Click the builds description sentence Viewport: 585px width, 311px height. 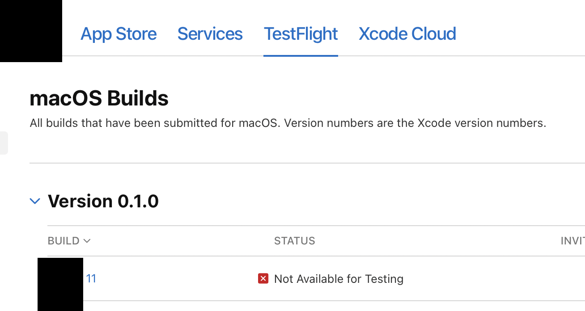tap(288, 123)
